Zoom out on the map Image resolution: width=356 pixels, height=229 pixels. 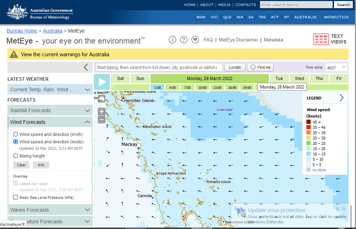pos(102,120)
